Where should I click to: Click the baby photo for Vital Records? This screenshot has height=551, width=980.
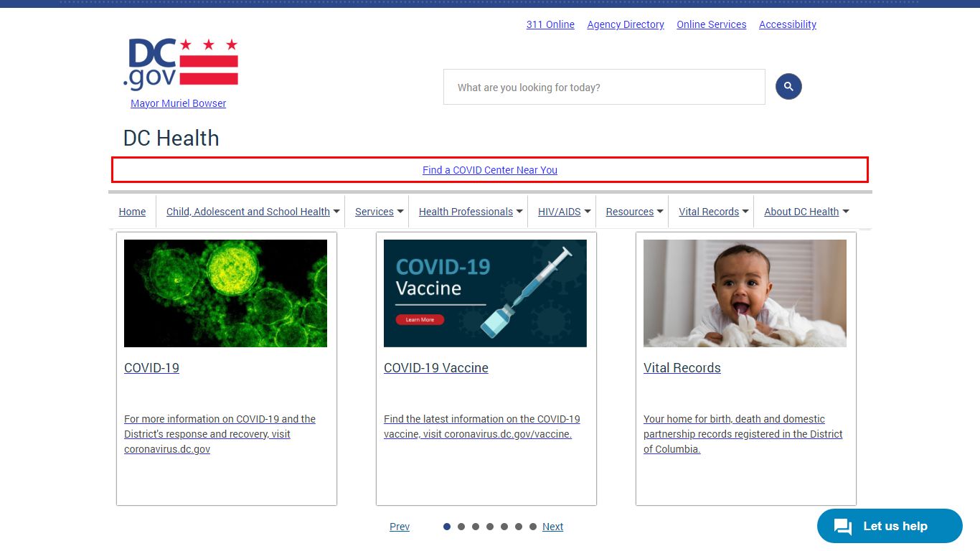745,293
